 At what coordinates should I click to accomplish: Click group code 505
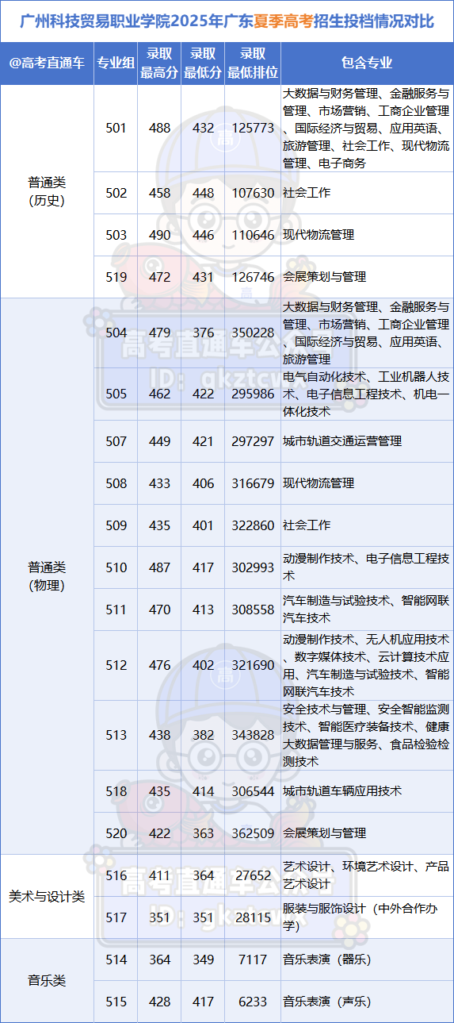116,394
